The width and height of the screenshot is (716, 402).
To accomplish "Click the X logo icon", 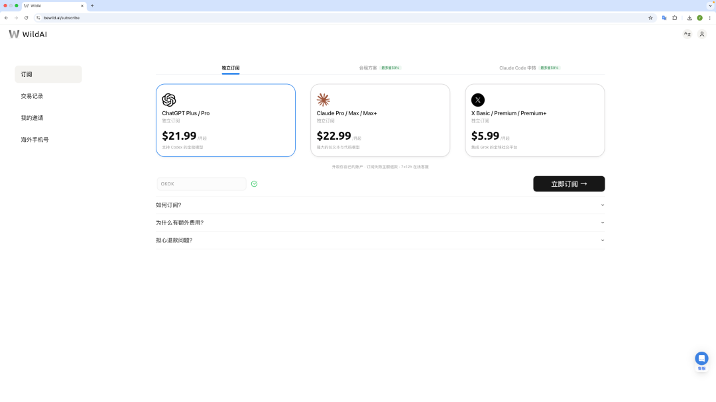I will coord(478,100).
